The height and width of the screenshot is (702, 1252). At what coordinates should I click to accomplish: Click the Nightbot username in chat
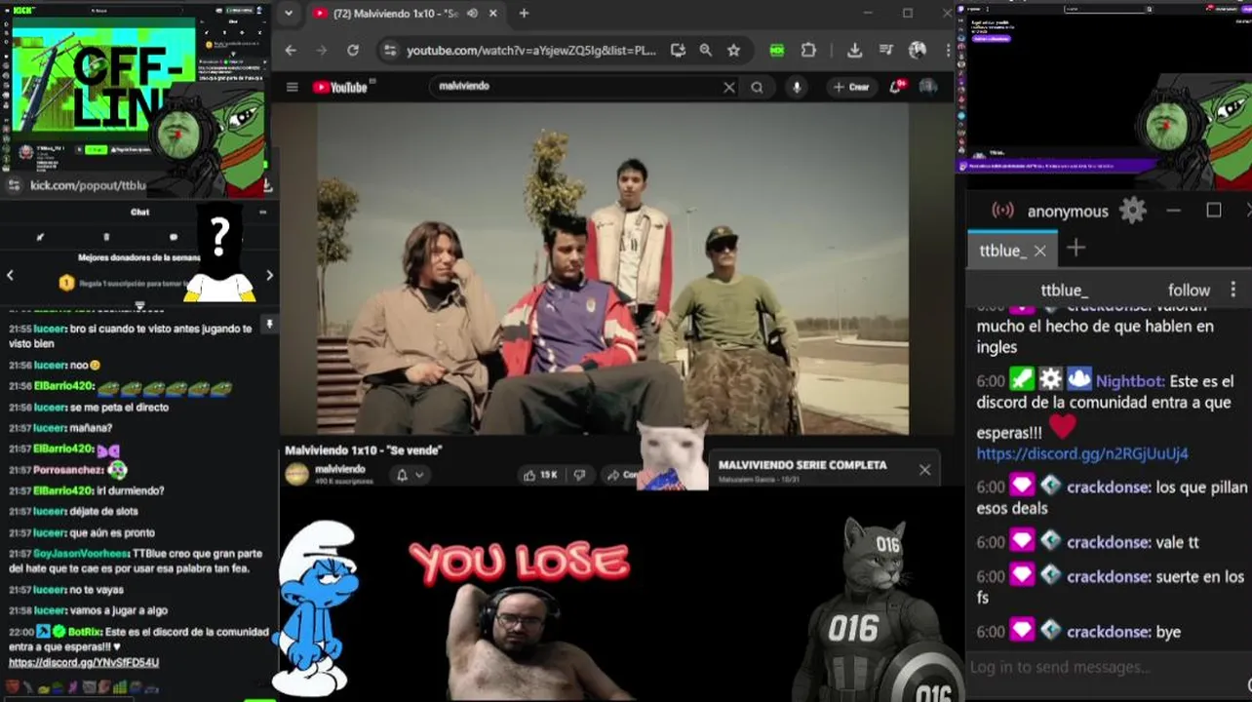click(1128, 381)
